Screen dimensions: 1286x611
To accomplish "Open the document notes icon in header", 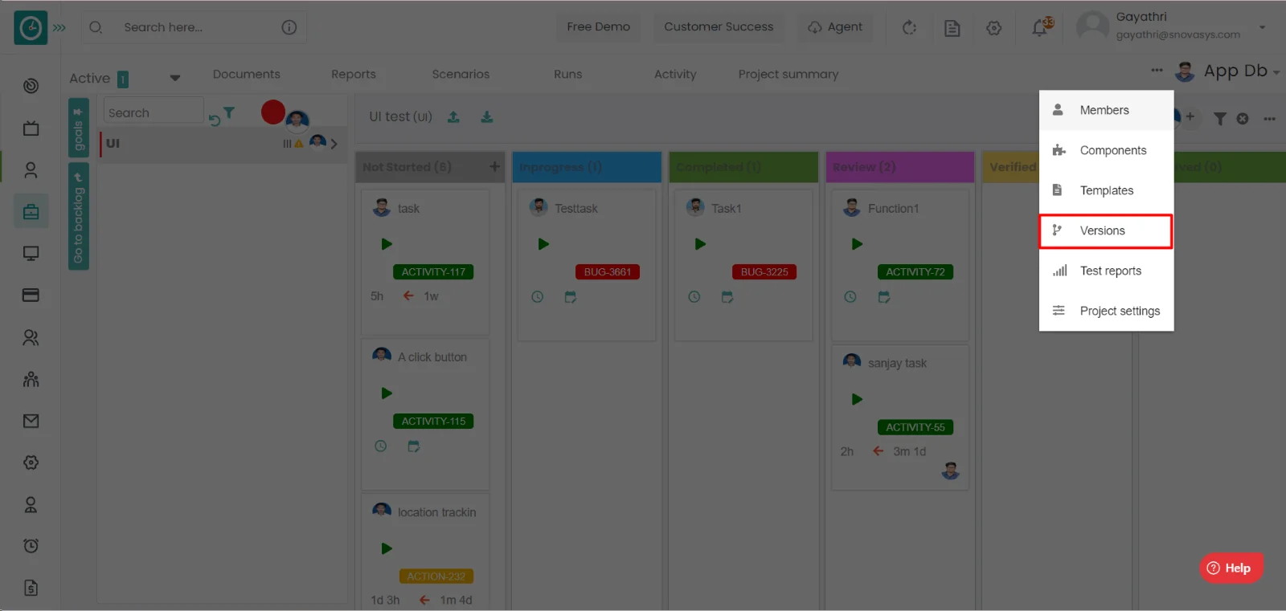I will coord(952,28).
